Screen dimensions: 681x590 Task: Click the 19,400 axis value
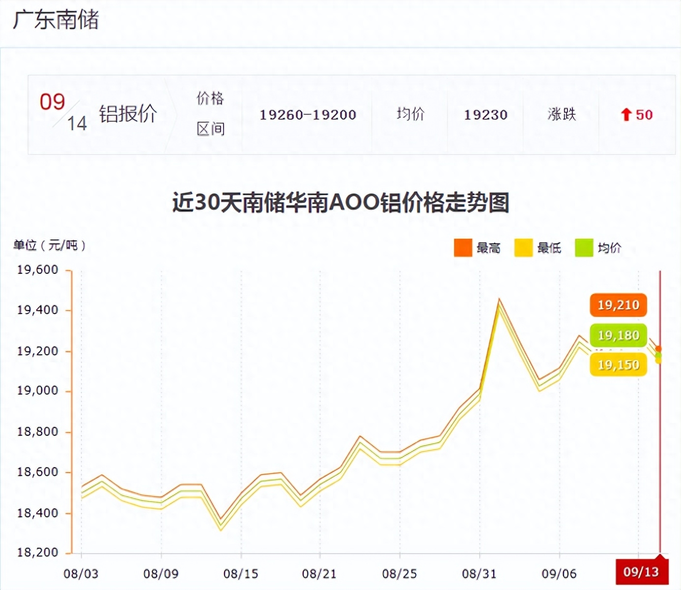click(38, 310)
